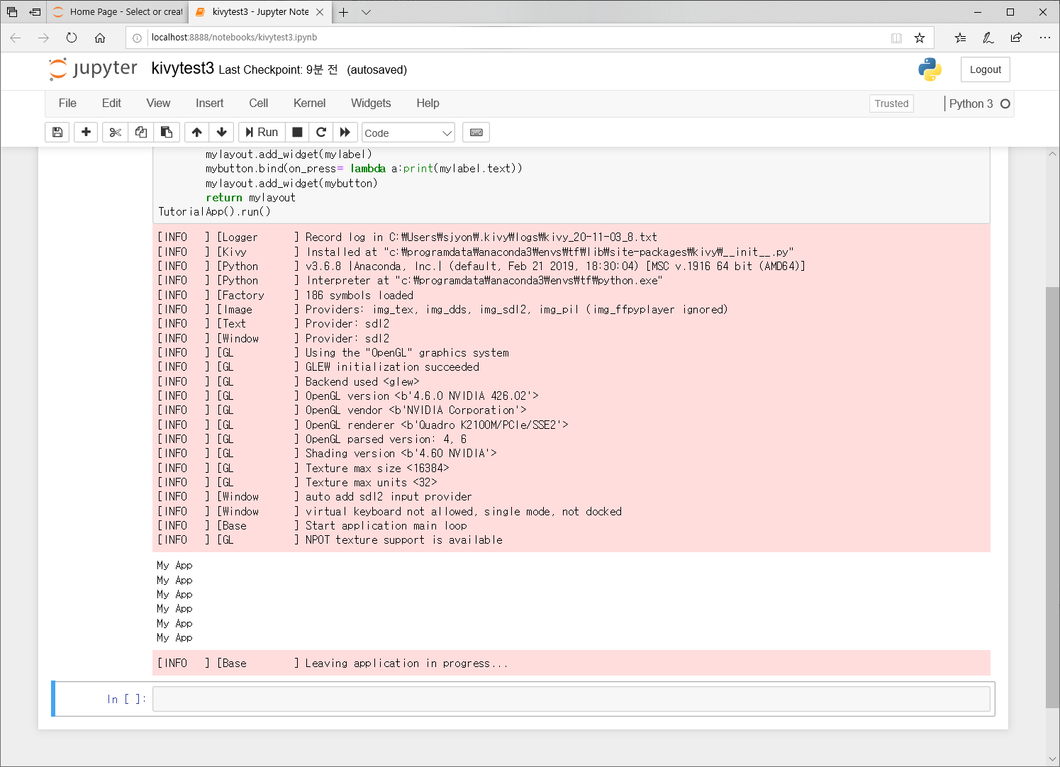Open the Kernel menu
The image size is (1060, 767).
[x=309, y=103]
